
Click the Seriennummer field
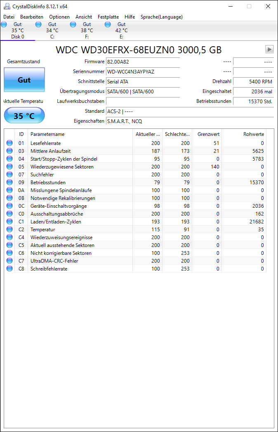[x=143, y=71]
